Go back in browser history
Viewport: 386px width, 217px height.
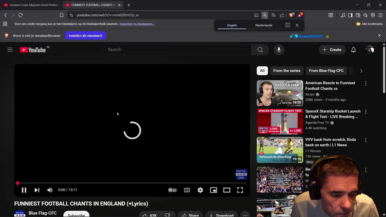coord(5,15)
